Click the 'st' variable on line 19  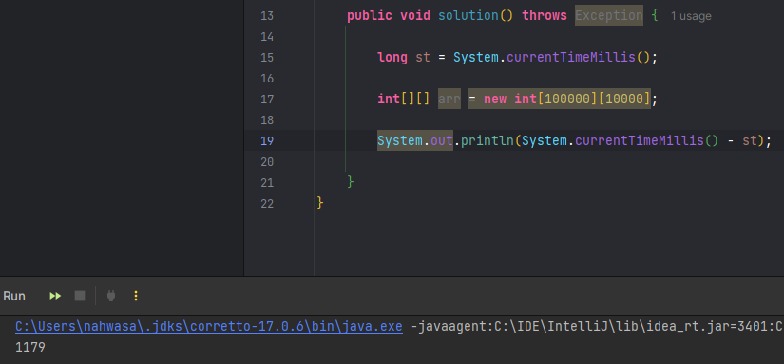(750, 140)
